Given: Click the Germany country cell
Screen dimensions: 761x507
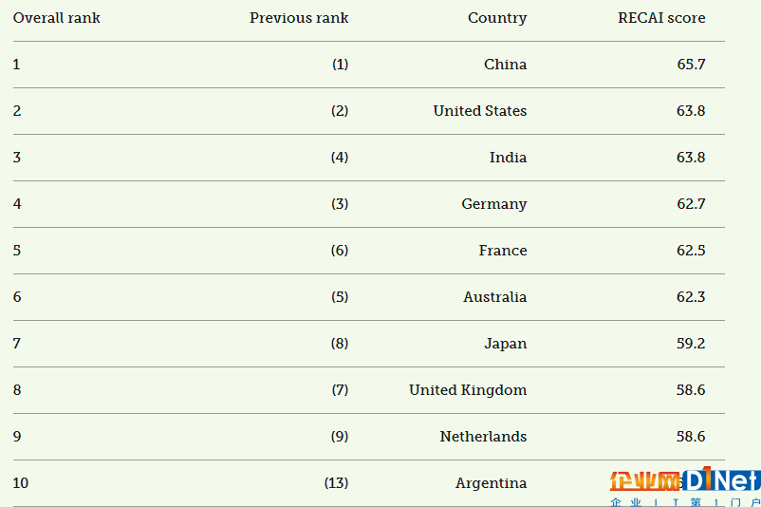Looking at the screenshot, I should 494,204.
